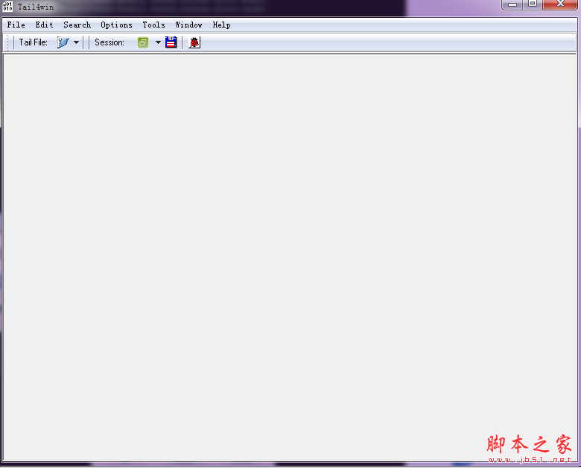Open the Search menu

pyautogui.click(x=77, y=25)
